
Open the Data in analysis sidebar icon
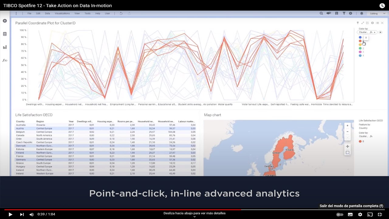(5, 34)
